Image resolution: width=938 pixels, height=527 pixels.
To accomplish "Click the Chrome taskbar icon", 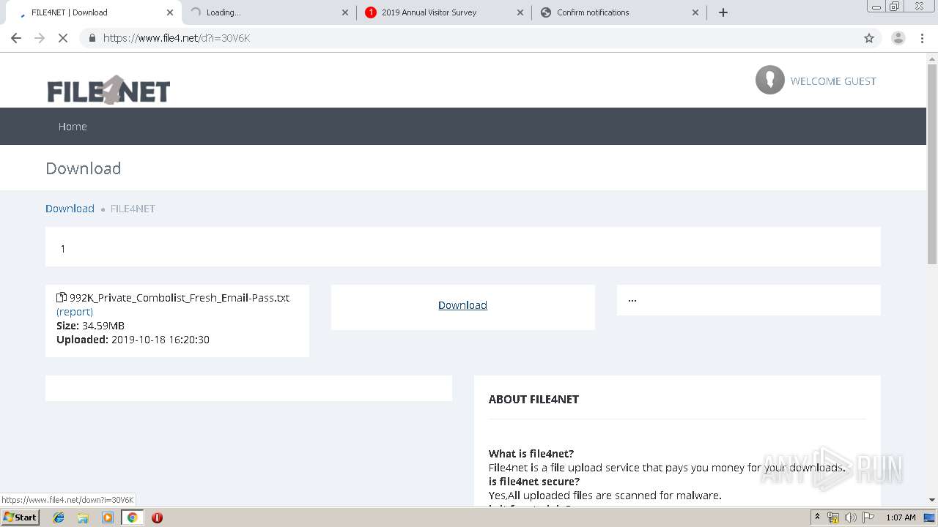I will pos(133,517).
